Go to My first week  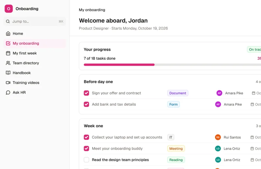point(35,53)
